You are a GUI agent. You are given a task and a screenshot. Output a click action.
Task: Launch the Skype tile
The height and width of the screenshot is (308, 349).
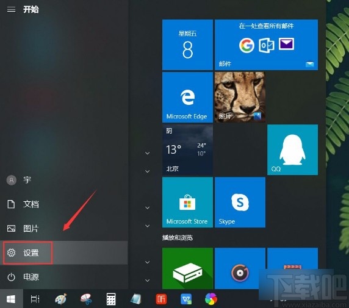point(240,202)
